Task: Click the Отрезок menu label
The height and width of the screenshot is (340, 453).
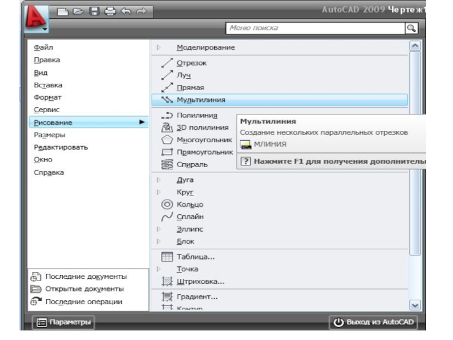Action: coord(191,63)
